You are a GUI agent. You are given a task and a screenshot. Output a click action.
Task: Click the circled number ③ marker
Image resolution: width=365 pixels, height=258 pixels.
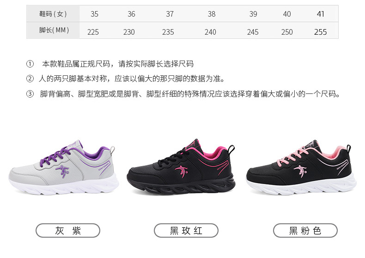pyautogui.click(x=30, y=94)
